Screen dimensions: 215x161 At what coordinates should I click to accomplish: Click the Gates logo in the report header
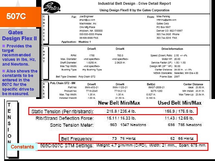52,7
